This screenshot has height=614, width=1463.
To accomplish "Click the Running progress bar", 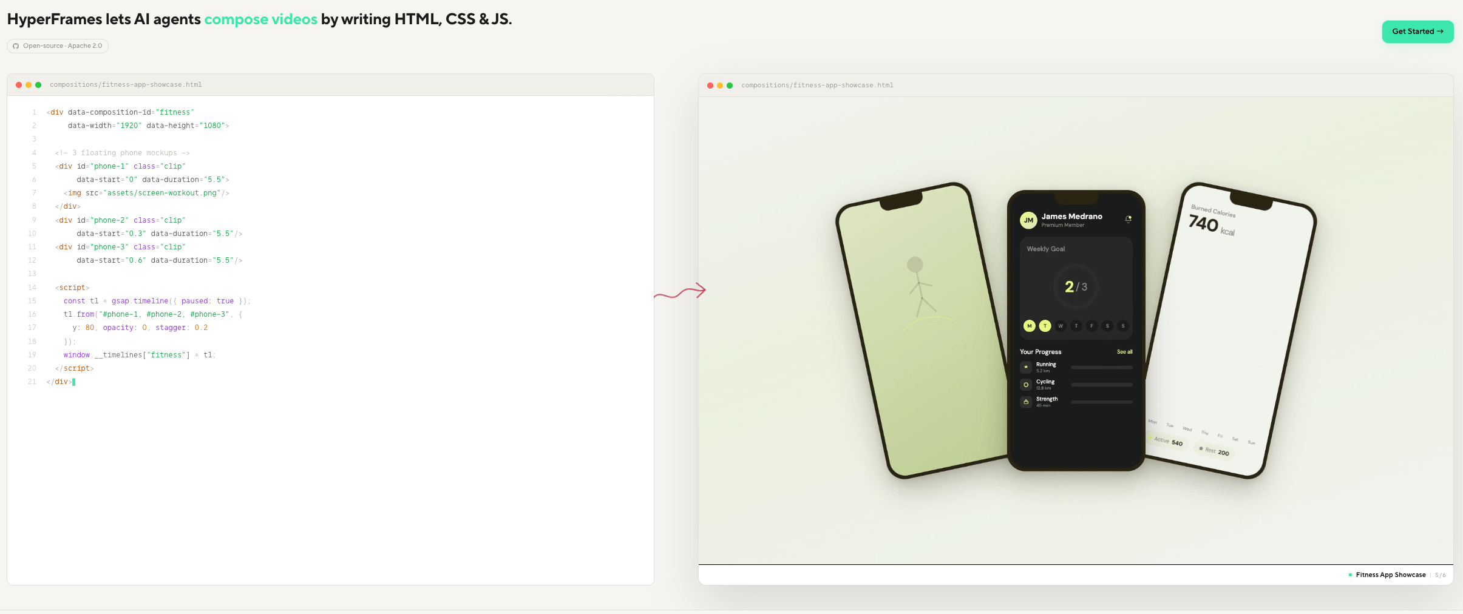I will (x=1102, y=368).
